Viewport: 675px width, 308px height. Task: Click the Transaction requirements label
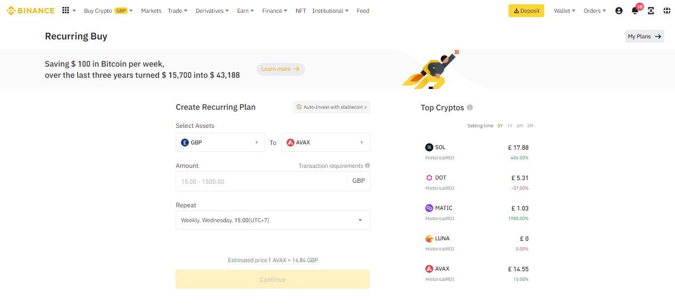(x=330, y=166)
